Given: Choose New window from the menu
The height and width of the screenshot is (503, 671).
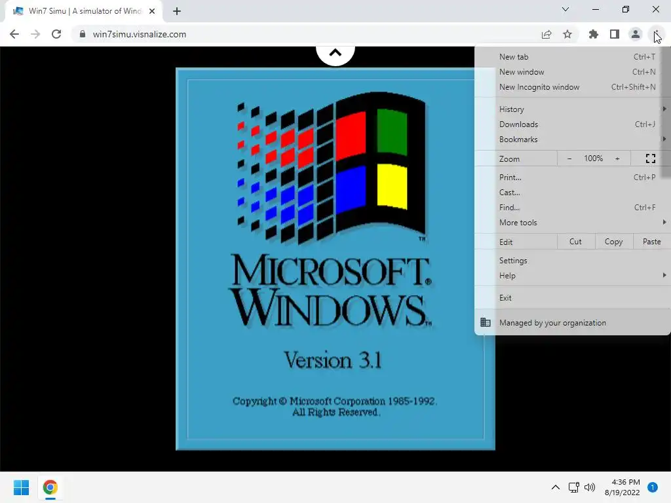Looking at the screenshot, I should pyautogui.click(x=573, y=72).
